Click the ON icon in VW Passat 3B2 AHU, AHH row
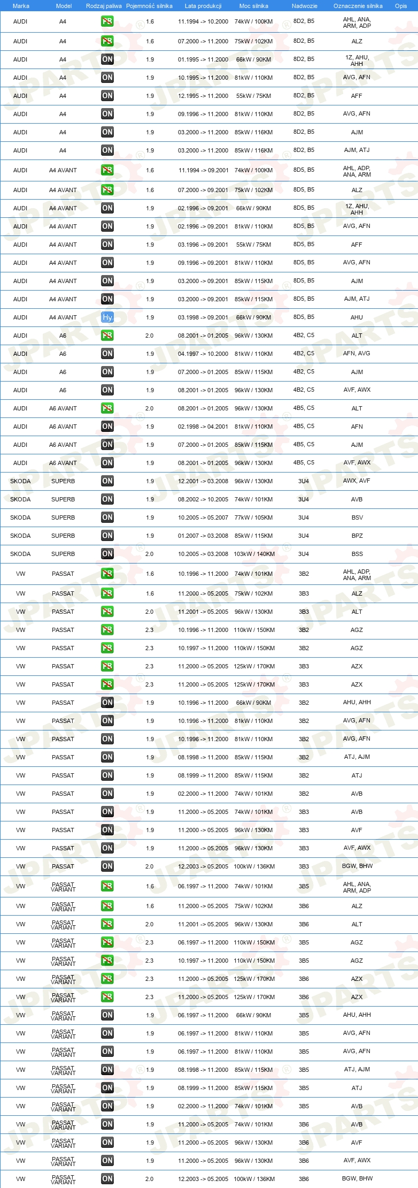This screenshot has height=1188, width=418. [107, 703]
